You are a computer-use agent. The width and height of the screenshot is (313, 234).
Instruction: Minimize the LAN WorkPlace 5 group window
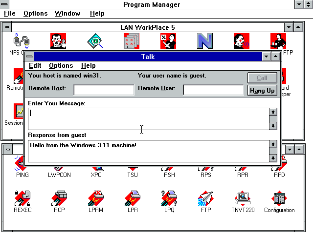pos(289,27)
